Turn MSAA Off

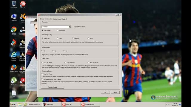click(x=43, y=51)
